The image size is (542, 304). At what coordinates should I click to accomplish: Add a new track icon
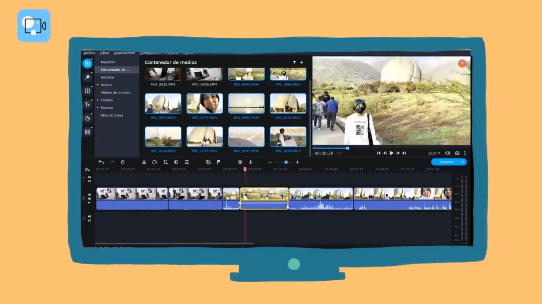[x=88, y=170]
